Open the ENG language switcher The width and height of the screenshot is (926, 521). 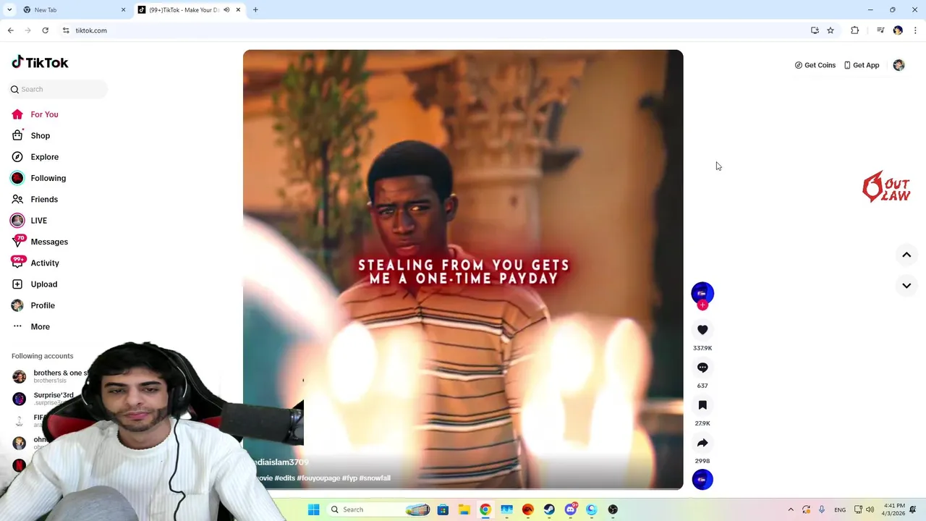coord(840,509)
